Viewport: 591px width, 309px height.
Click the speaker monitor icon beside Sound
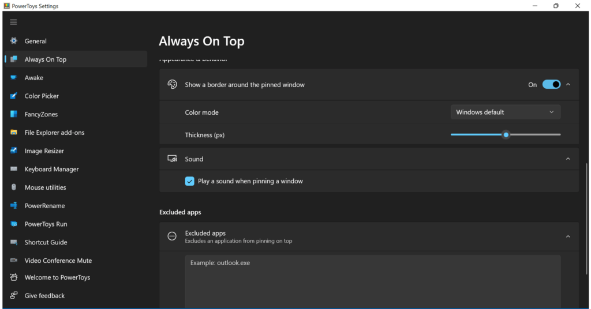click(x=172, y=159)
